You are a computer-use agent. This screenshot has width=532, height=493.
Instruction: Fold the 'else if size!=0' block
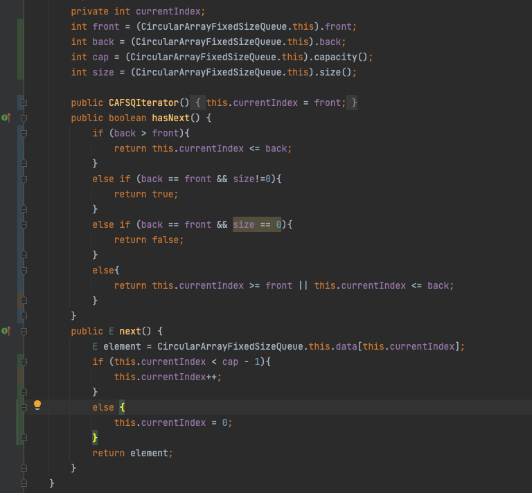24,179
